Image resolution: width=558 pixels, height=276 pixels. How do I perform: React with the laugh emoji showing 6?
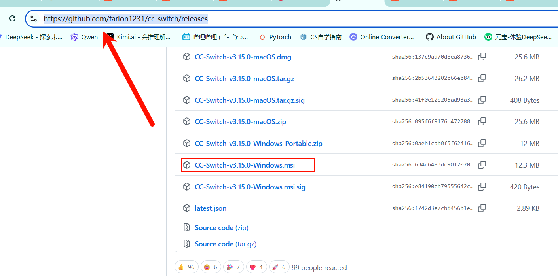(x=211, y=267)
